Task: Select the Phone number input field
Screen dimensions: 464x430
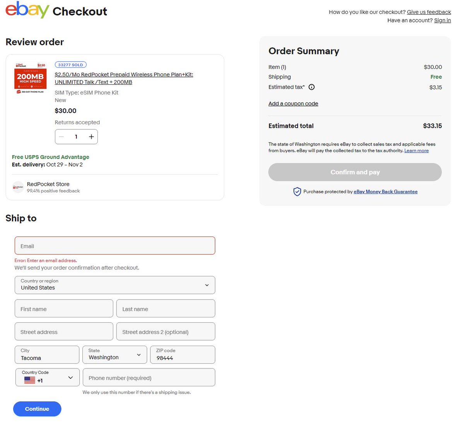Action: pos(149,377)
